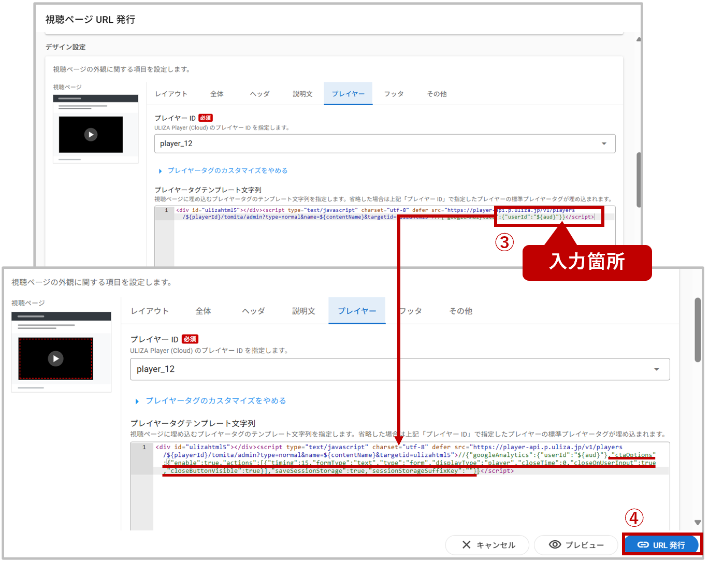The width and height of the screenshot is (709, 561).
Task: Open the lower その他 tab
Action: [x=460, y=311]
